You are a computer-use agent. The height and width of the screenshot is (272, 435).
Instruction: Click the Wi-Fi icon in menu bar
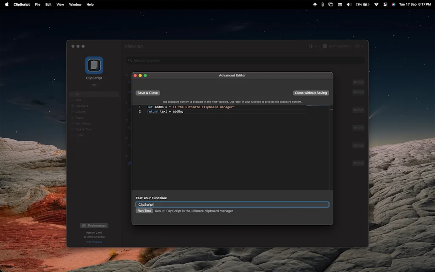pyautogui.click(x=376, y=4)
